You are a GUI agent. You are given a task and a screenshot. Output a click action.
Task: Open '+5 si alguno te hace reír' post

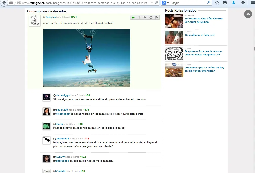pos(200,35)
